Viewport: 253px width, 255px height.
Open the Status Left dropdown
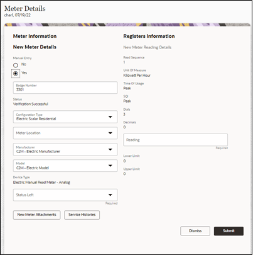point(65,195)
